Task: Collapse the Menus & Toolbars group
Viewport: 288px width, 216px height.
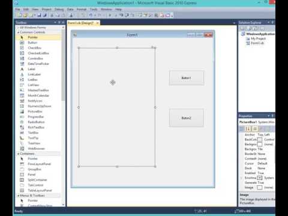Action: [18, 196]
